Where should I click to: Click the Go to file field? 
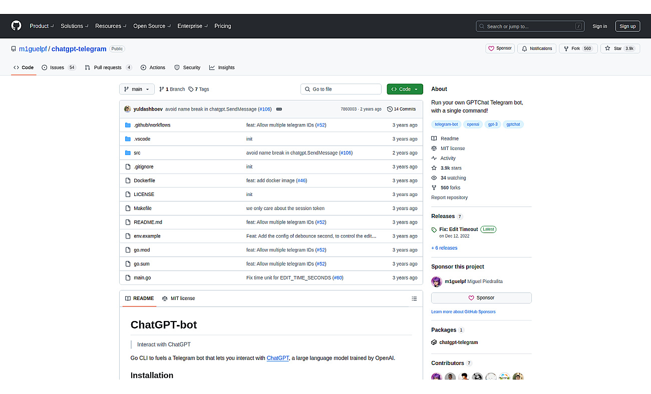pyautogui.click(x=341, y=89)
